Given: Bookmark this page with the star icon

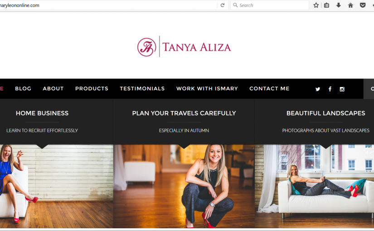Looking at the screenshot, I should pos(316,5).
